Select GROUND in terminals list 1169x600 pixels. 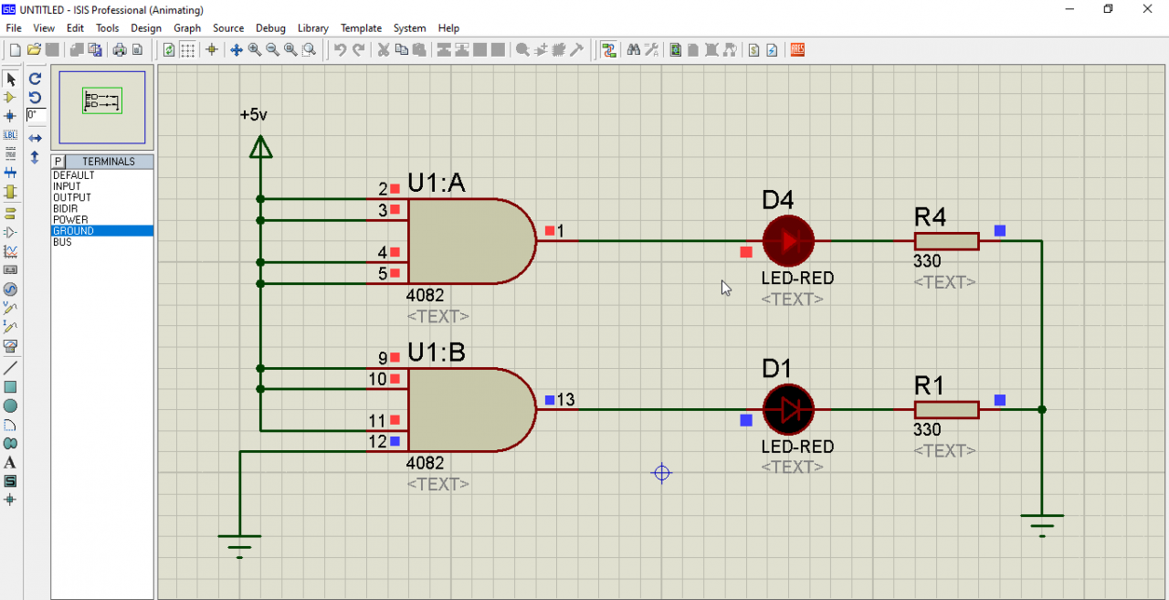[x=101, y=231]
